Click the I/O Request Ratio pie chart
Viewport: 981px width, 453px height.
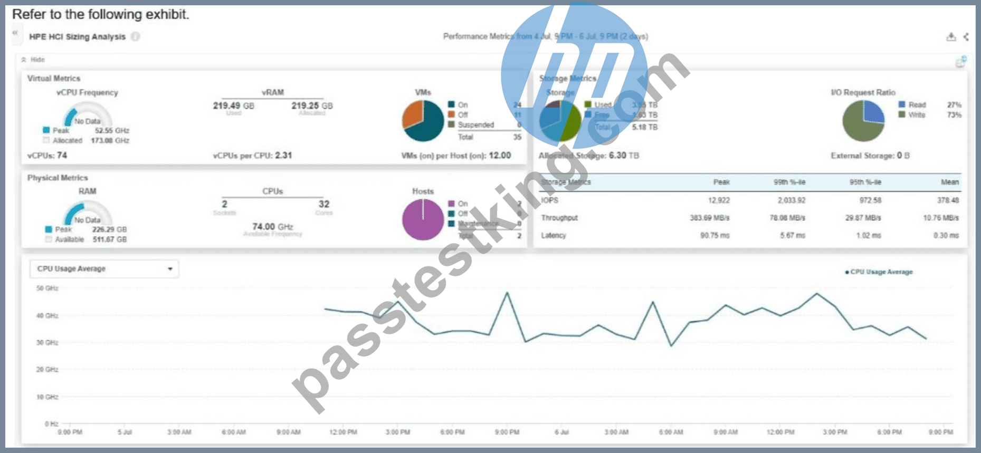(x=863, y=121)
